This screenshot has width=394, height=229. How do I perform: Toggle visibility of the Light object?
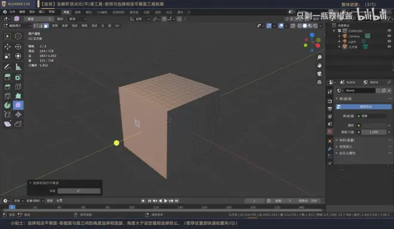click(x=389, y=41)
